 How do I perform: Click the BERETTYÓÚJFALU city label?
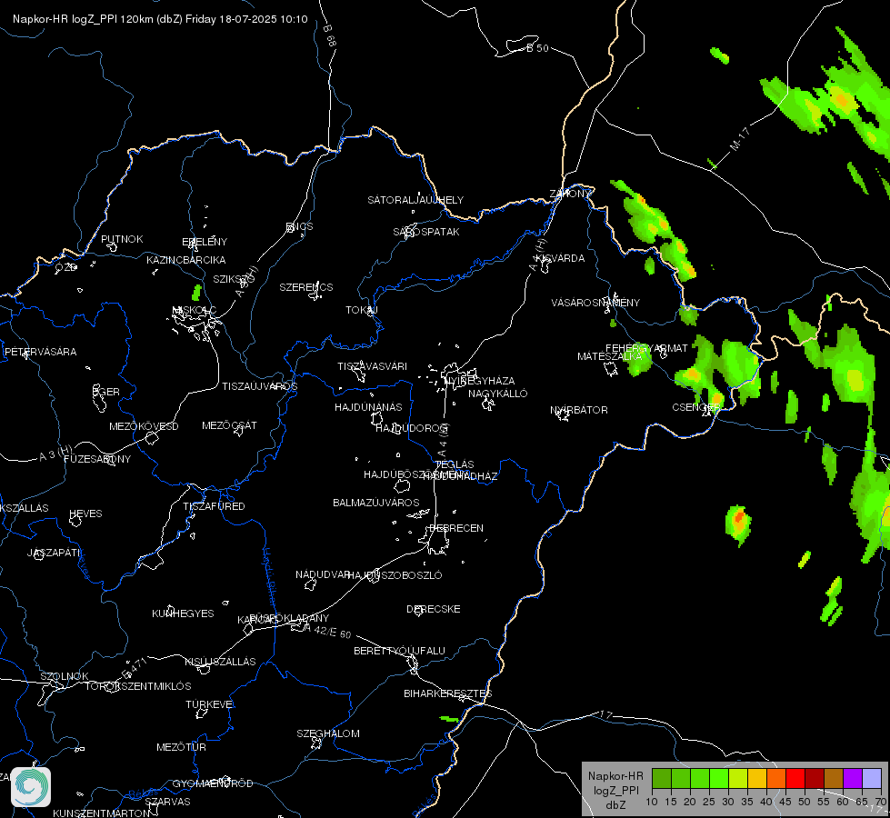point(400,651)
